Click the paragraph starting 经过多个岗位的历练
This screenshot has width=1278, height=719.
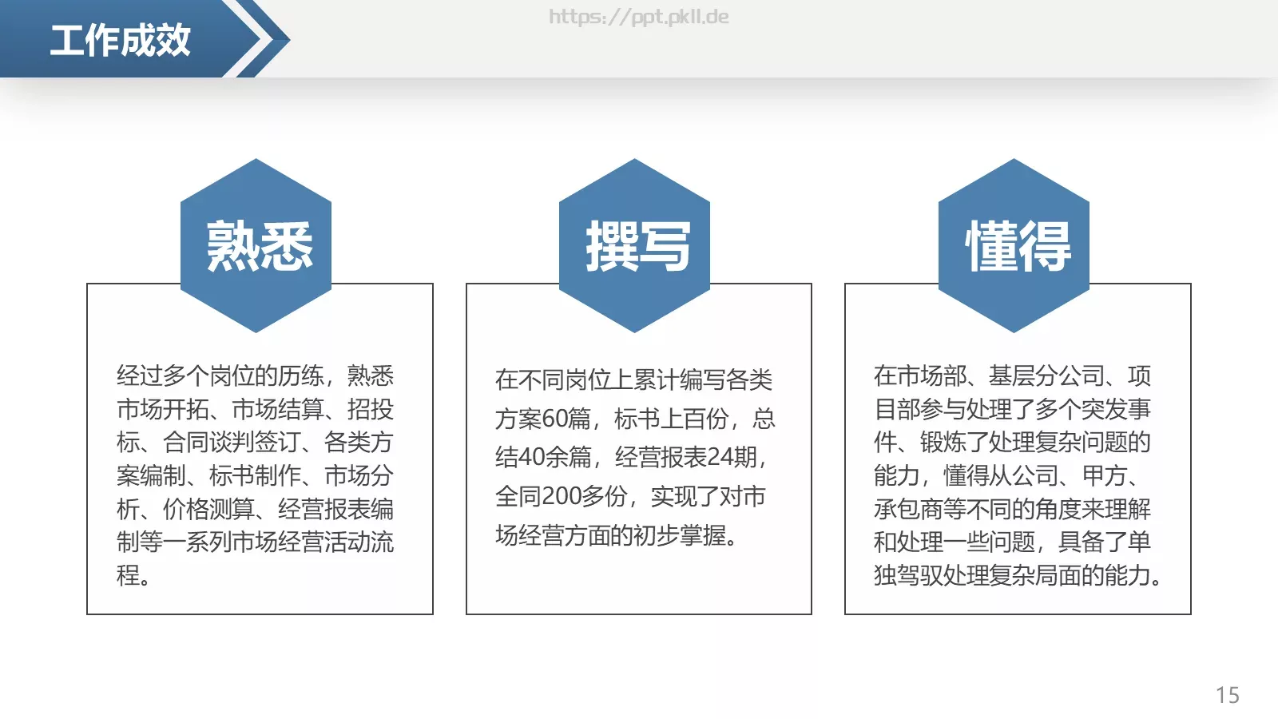coord(256,475)
